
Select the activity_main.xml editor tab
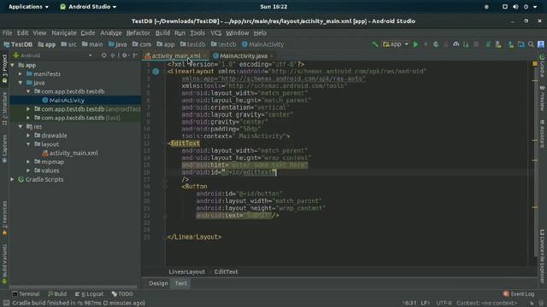(x=175, y=55)
